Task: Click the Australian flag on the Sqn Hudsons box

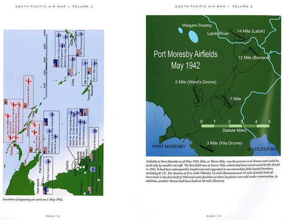Action: pyautogui.click(x=45, y=190)
